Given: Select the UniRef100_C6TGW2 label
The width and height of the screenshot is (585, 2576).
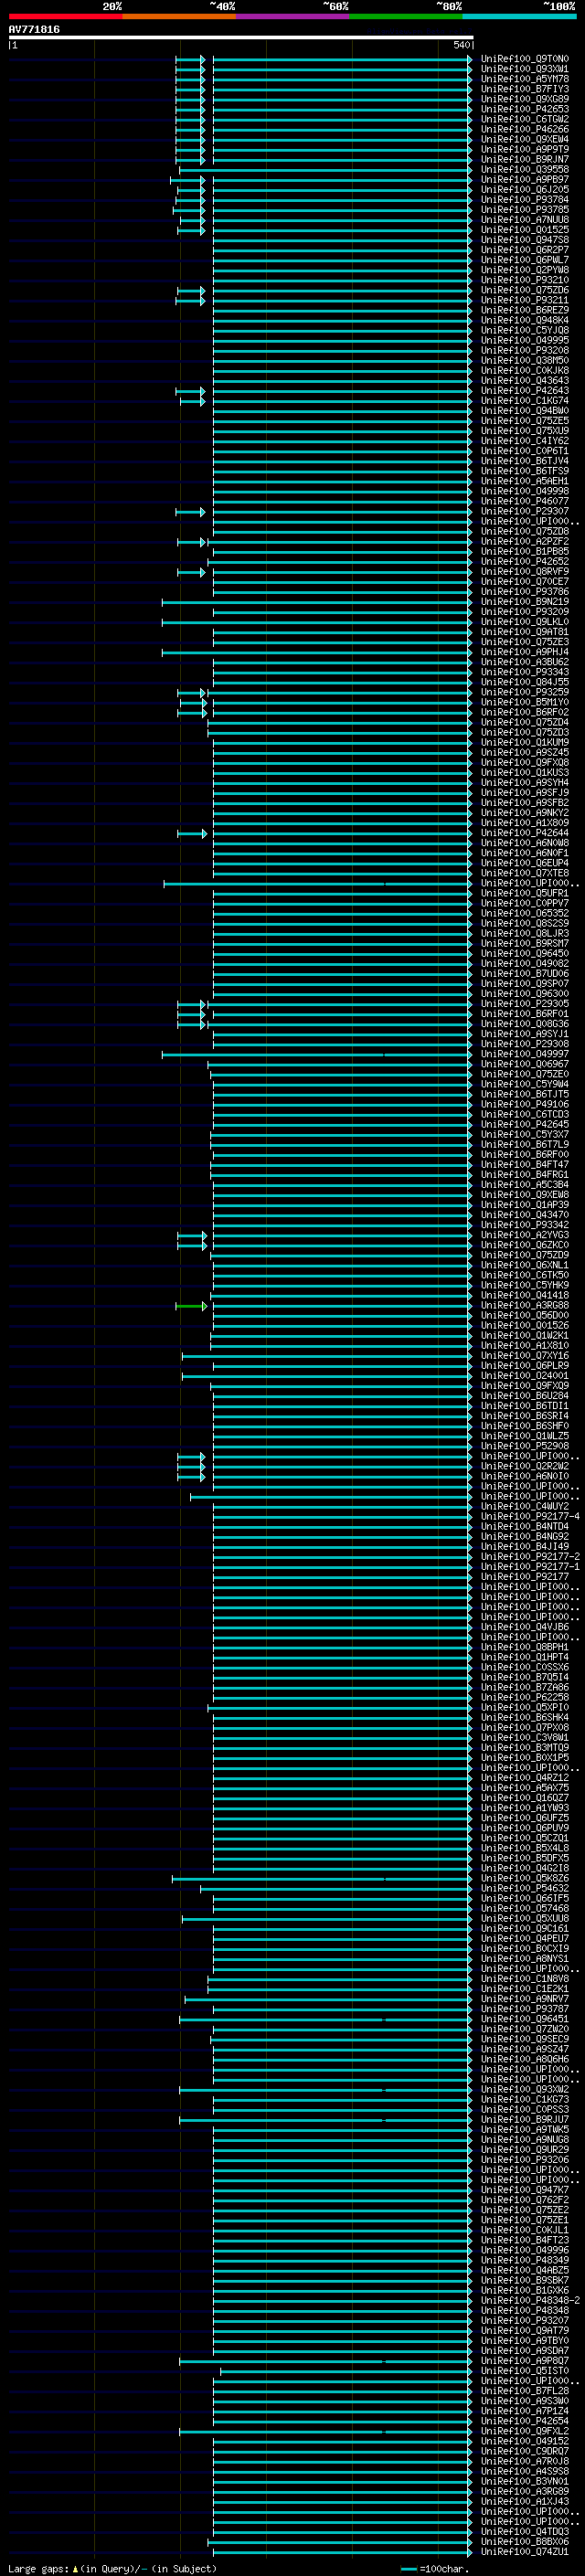Looking at the screenshot, I should 524,119.
